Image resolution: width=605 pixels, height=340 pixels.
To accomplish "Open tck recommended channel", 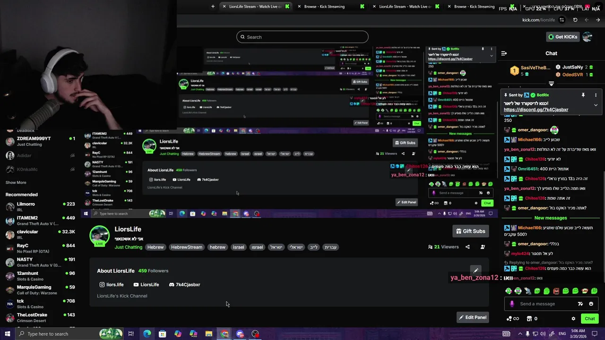I will point(40,304).
